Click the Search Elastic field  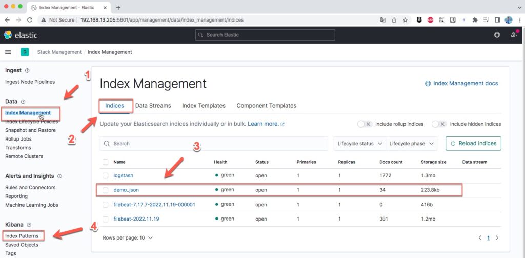pyautogui.click(x=265, y=35)
